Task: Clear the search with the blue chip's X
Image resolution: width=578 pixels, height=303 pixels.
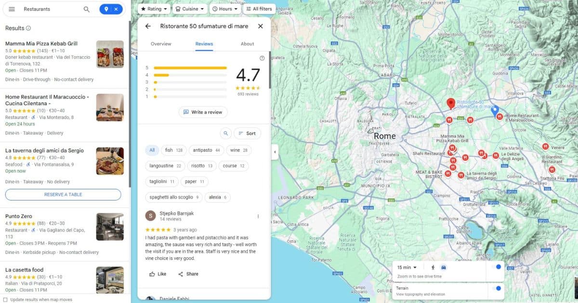Action: tap(116, 9)
